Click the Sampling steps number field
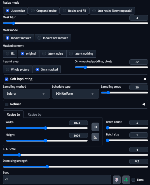The image size is (150, 185). coord(139,87)
